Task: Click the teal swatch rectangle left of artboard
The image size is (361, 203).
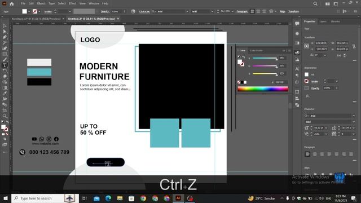Action: 39,72
